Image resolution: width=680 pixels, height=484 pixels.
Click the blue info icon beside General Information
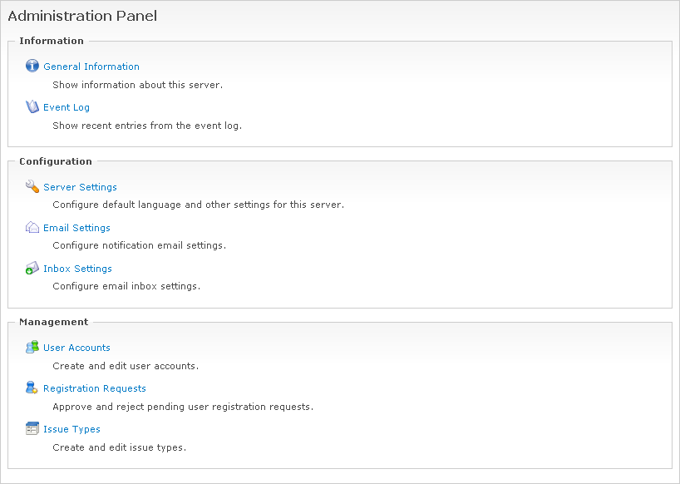(x=32, y=67)
